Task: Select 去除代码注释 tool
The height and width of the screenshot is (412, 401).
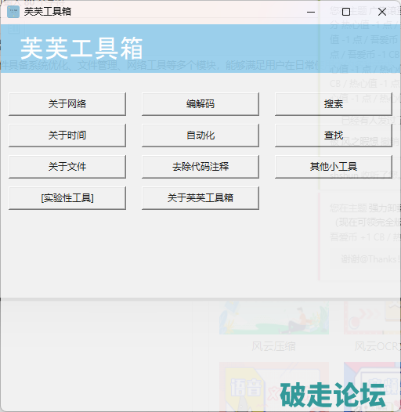Action: click(200, 167)
